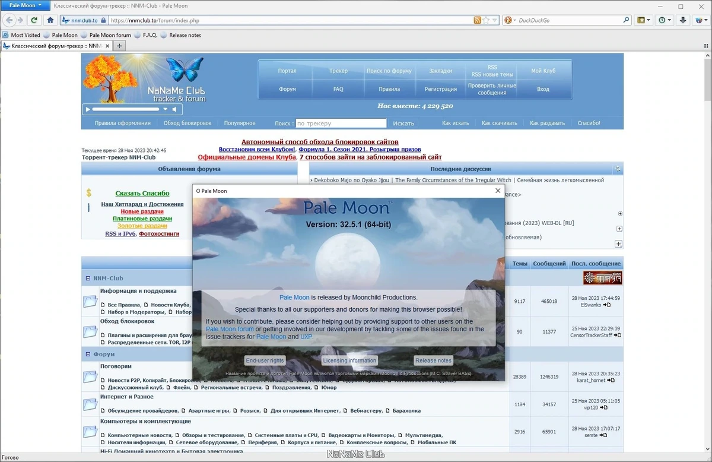The height and width of the screenshot is (462, 712).
Task: Reload the page with the green refresh icon
Action: [34, 20]
